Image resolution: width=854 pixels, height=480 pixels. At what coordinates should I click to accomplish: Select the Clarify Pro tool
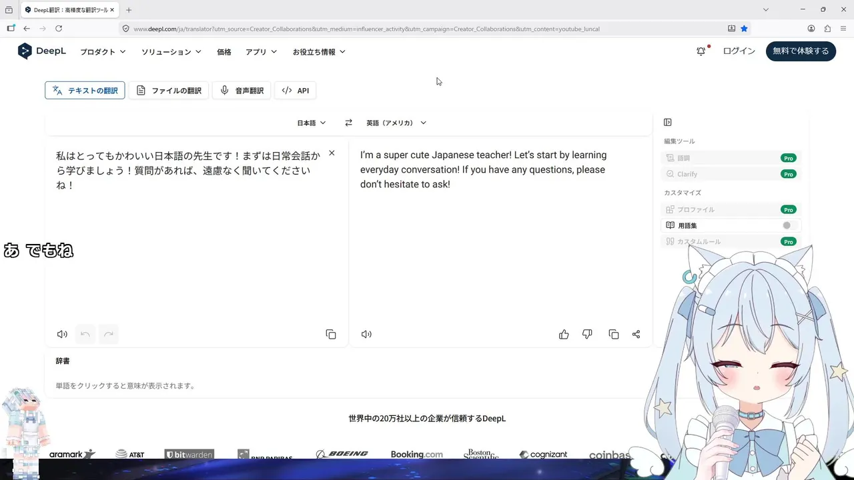point(731,174)
